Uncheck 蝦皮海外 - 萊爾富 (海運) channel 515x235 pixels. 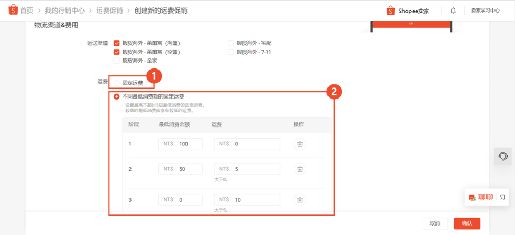tap(116, 43)
